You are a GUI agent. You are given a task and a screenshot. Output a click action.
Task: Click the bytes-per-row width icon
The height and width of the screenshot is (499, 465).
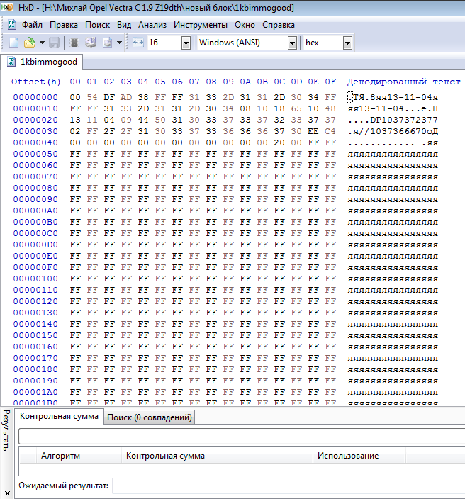tap(138, 43)
